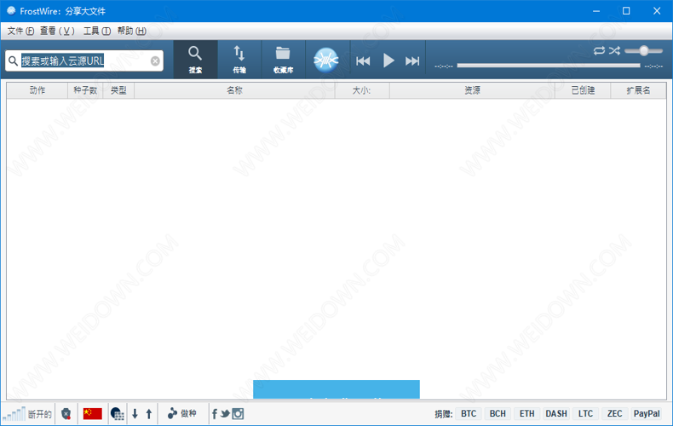Open the 文件 (File) menu

click(x=20, y=31)
